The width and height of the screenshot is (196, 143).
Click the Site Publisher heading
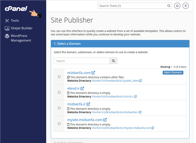click(x=72, y=20)
